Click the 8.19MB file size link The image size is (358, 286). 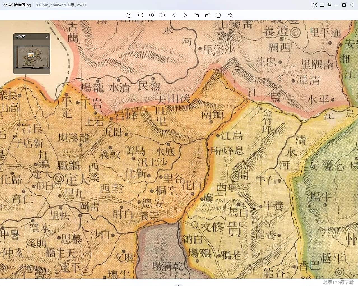(x=42, y=5)
